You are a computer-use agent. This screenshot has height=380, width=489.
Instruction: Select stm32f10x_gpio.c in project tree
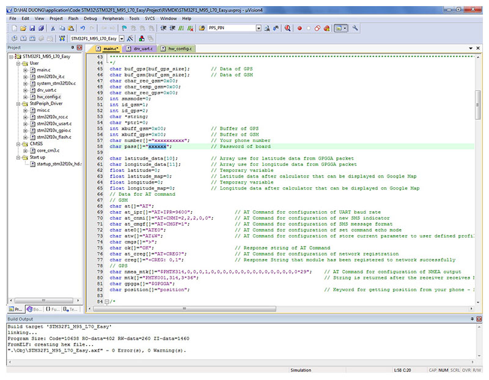53,130
